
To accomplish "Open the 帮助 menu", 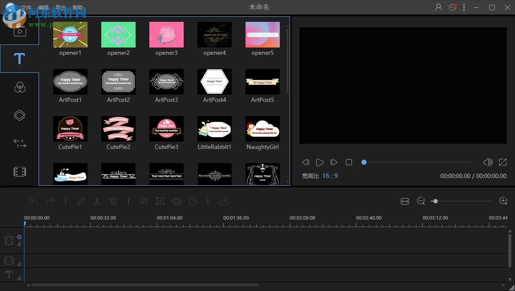I will (78, 7).
